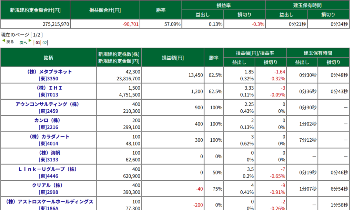Select page 01 in the pagination
The width and height of the screenshot is (353, 210).
tap(38, 43)
